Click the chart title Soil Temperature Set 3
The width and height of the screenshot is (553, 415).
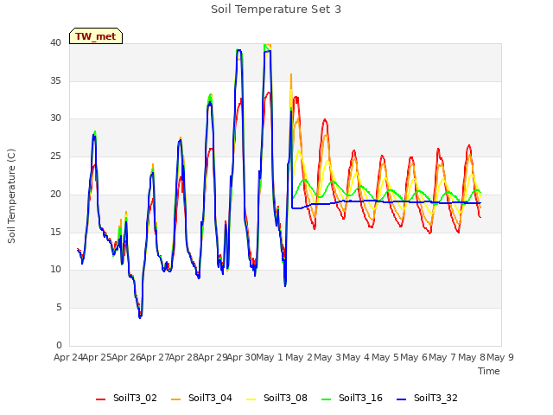(276, 10)
